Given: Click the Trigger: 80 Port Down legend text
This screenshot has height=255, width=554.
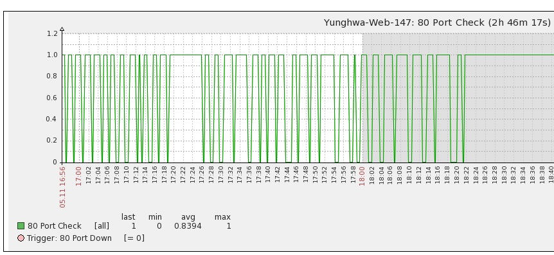Looking at the screenshot, I should [69, 238].
